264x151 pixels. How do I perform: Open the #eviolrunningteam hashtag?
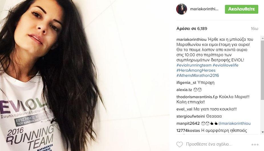194,65
